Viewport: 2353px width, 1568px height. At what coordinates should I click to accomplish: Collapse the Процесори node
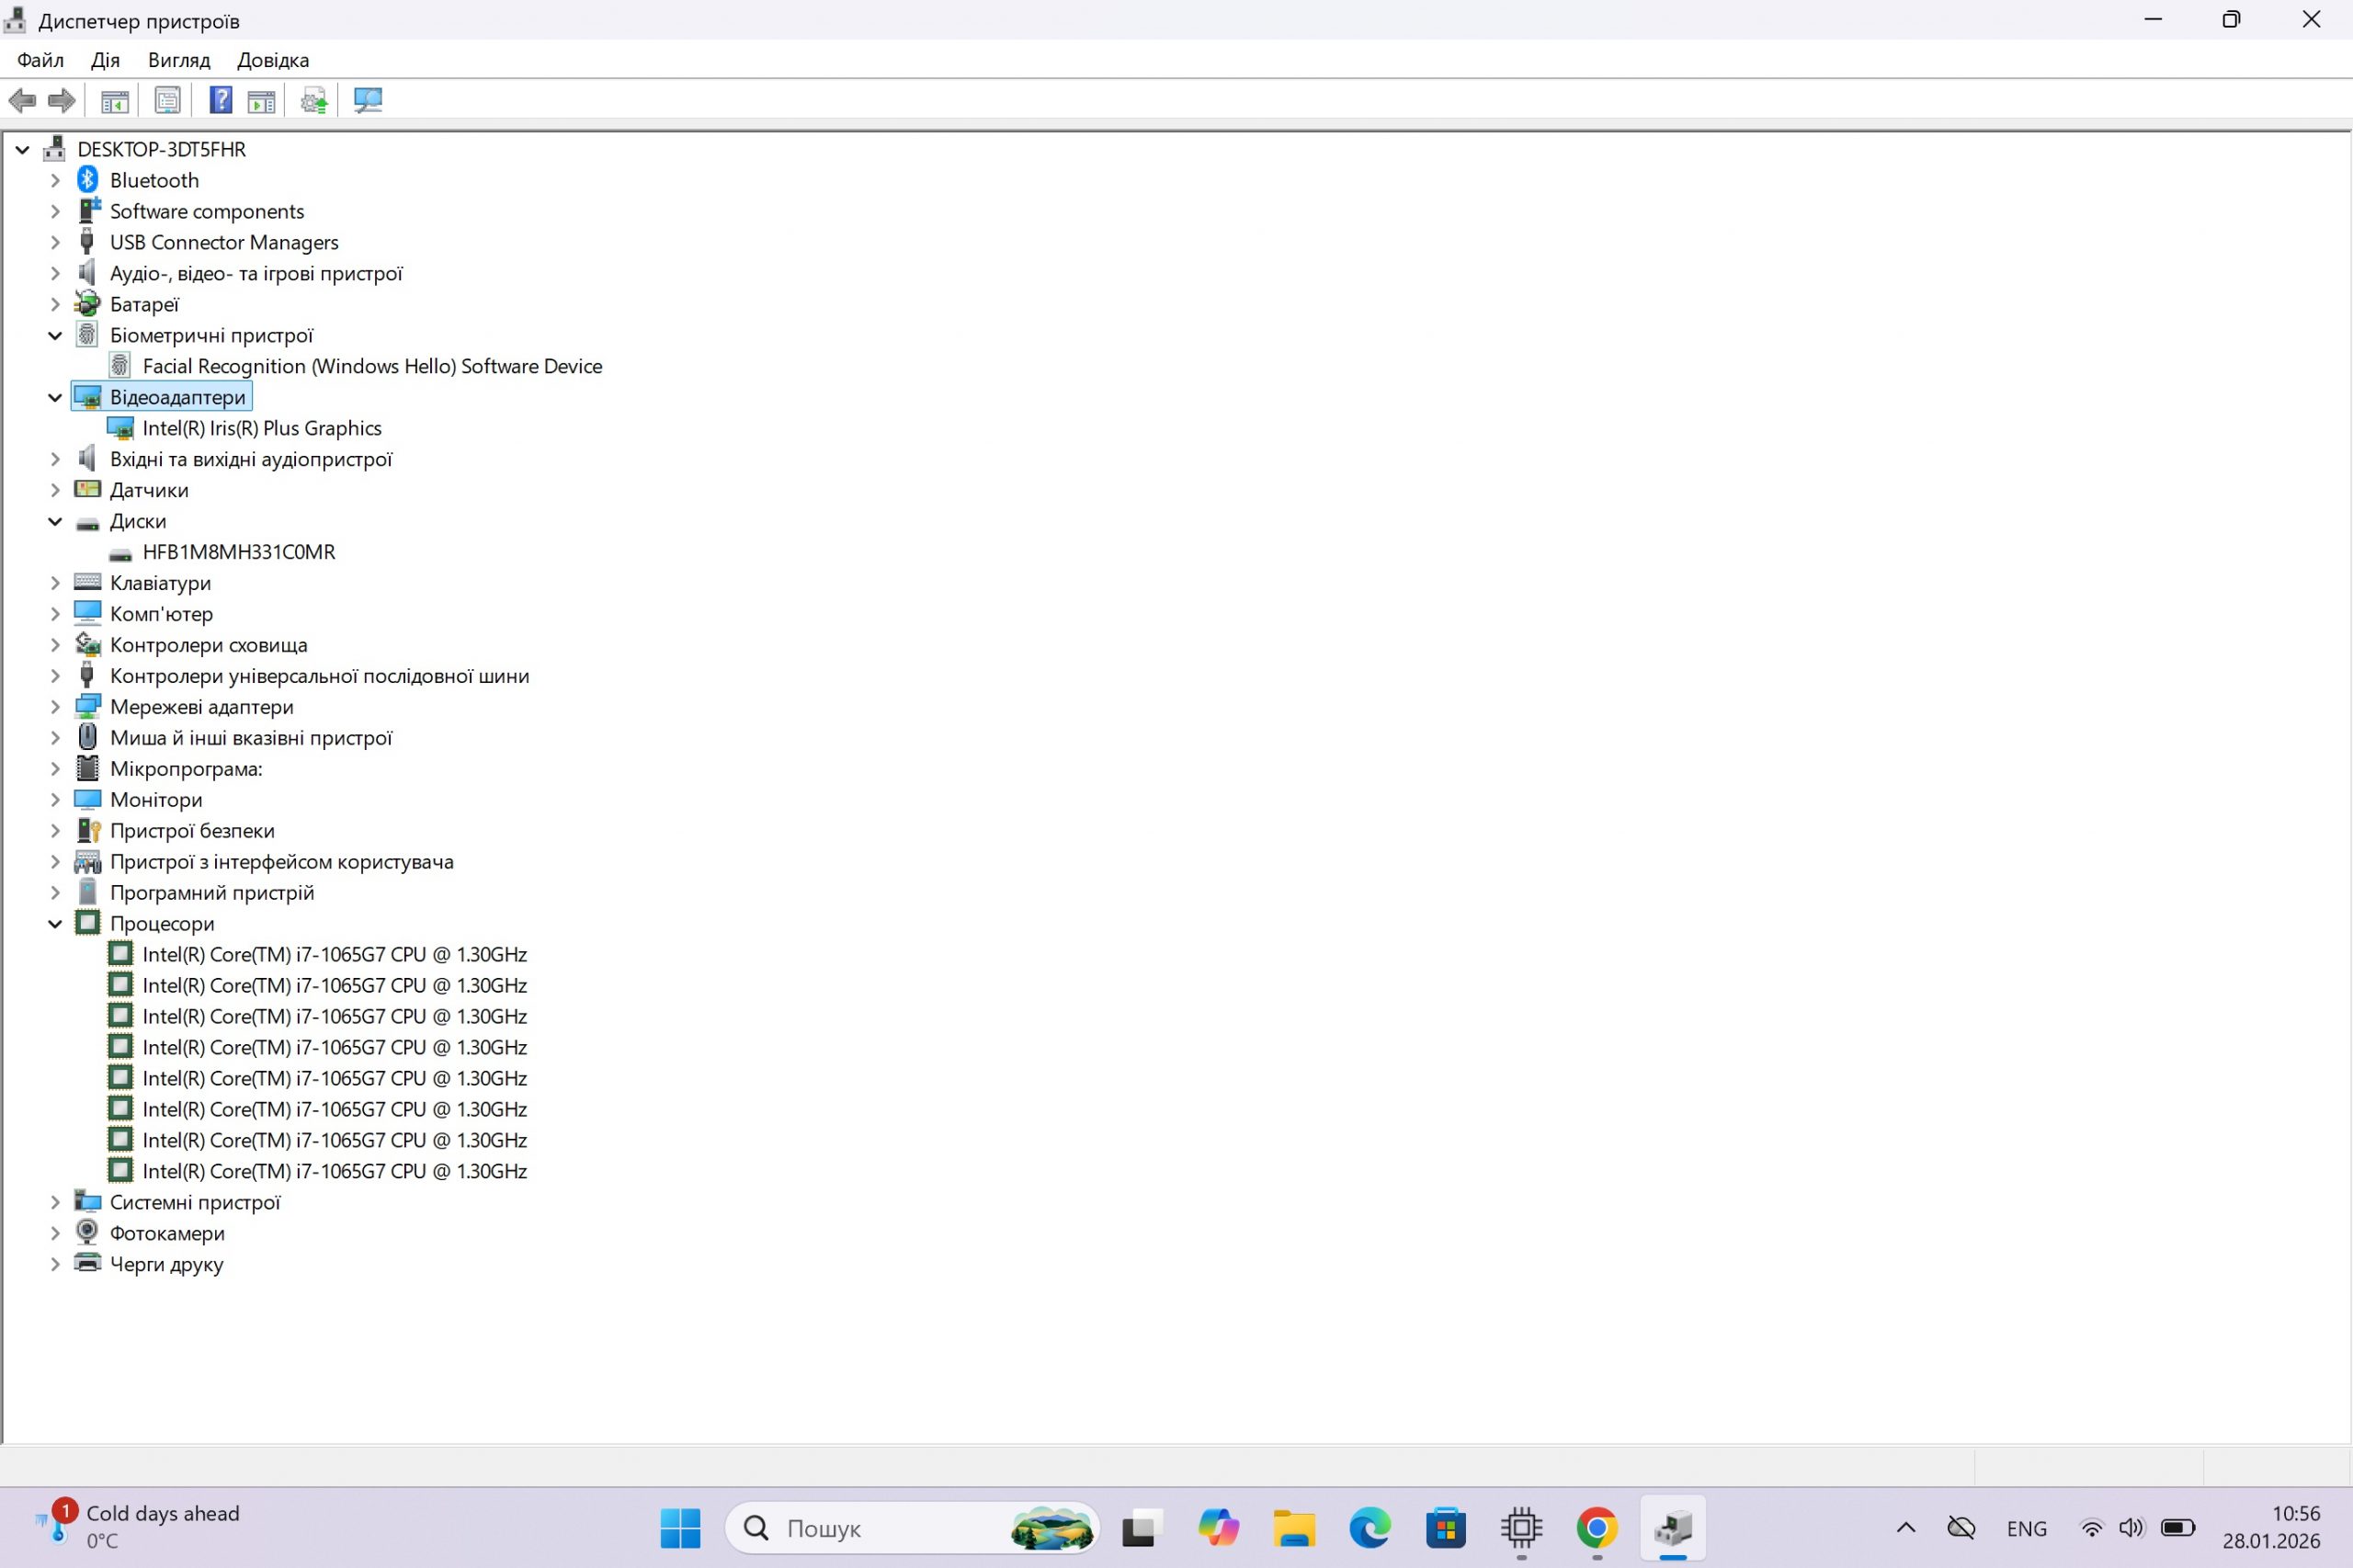point(55,924)
